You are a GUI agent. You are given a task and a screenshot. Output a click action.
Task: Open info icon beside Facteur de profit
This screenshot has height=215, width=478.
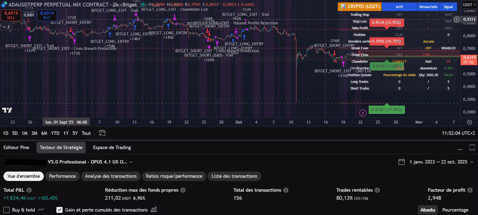point(470,190)
